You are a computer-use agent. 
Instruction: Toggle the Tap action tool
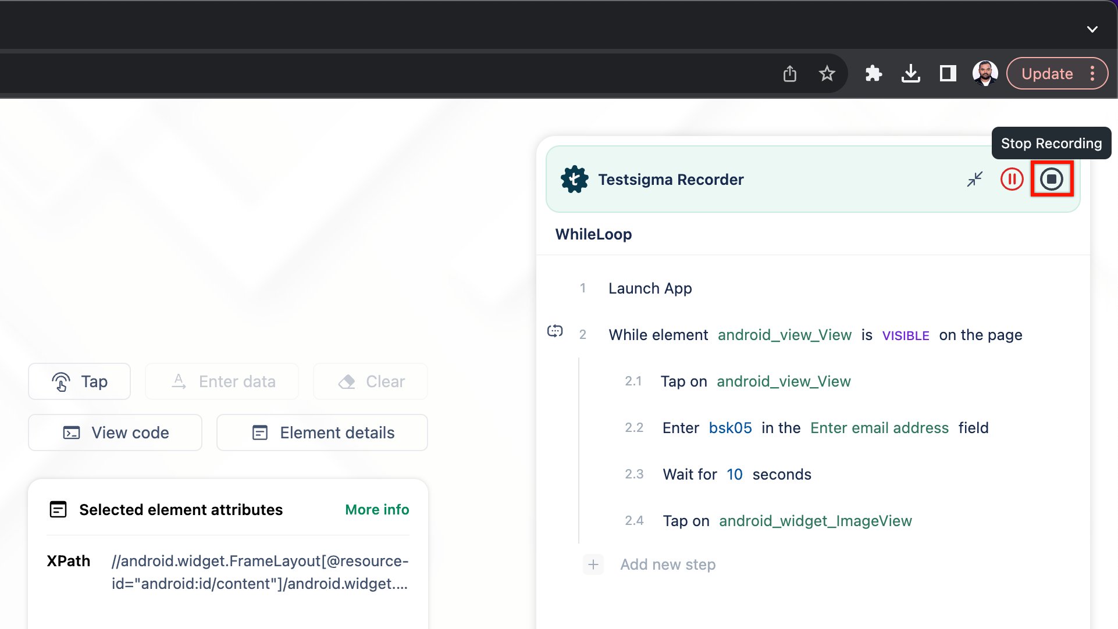80,381
